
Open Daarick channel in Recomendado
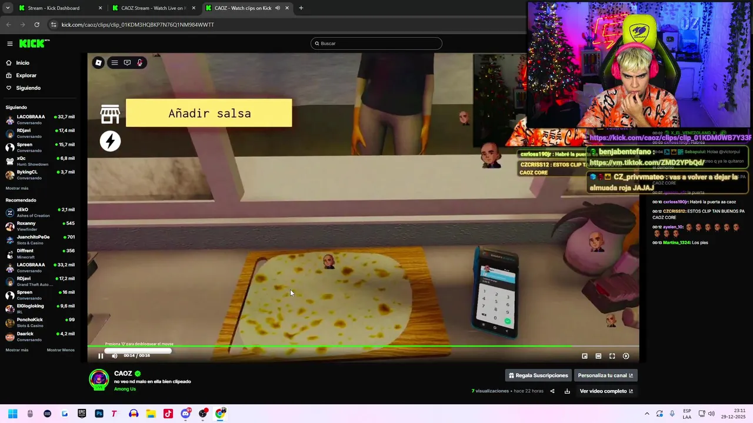pyautogui.click(x=40, y=337)
